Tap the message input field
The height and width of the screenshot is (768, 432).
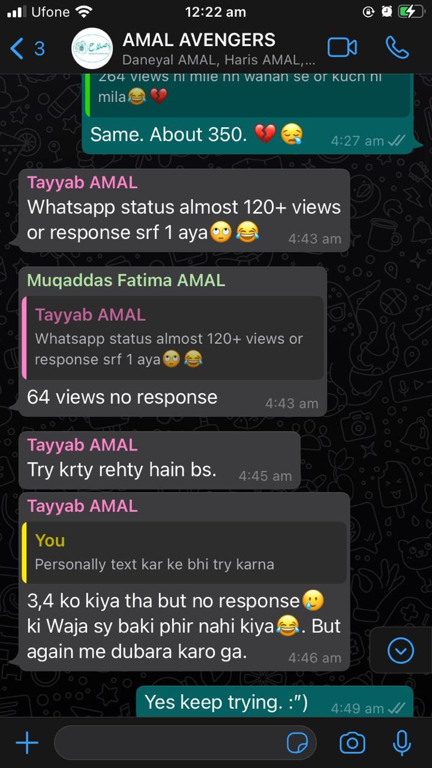click(x=185, y=743)
